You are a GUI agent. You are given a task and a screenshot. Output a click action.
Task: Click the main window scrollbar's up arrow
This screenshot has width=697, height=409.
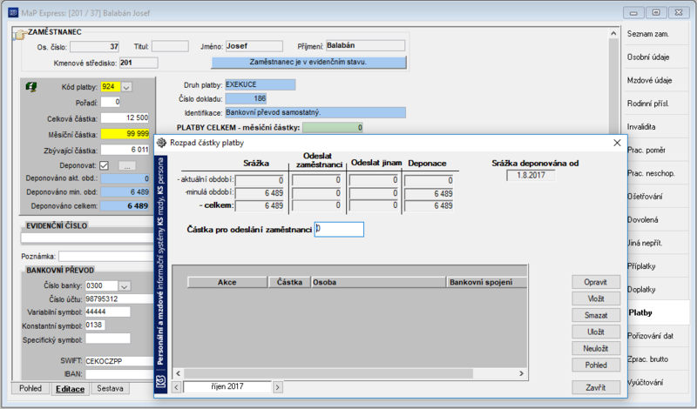pos(613,33)
